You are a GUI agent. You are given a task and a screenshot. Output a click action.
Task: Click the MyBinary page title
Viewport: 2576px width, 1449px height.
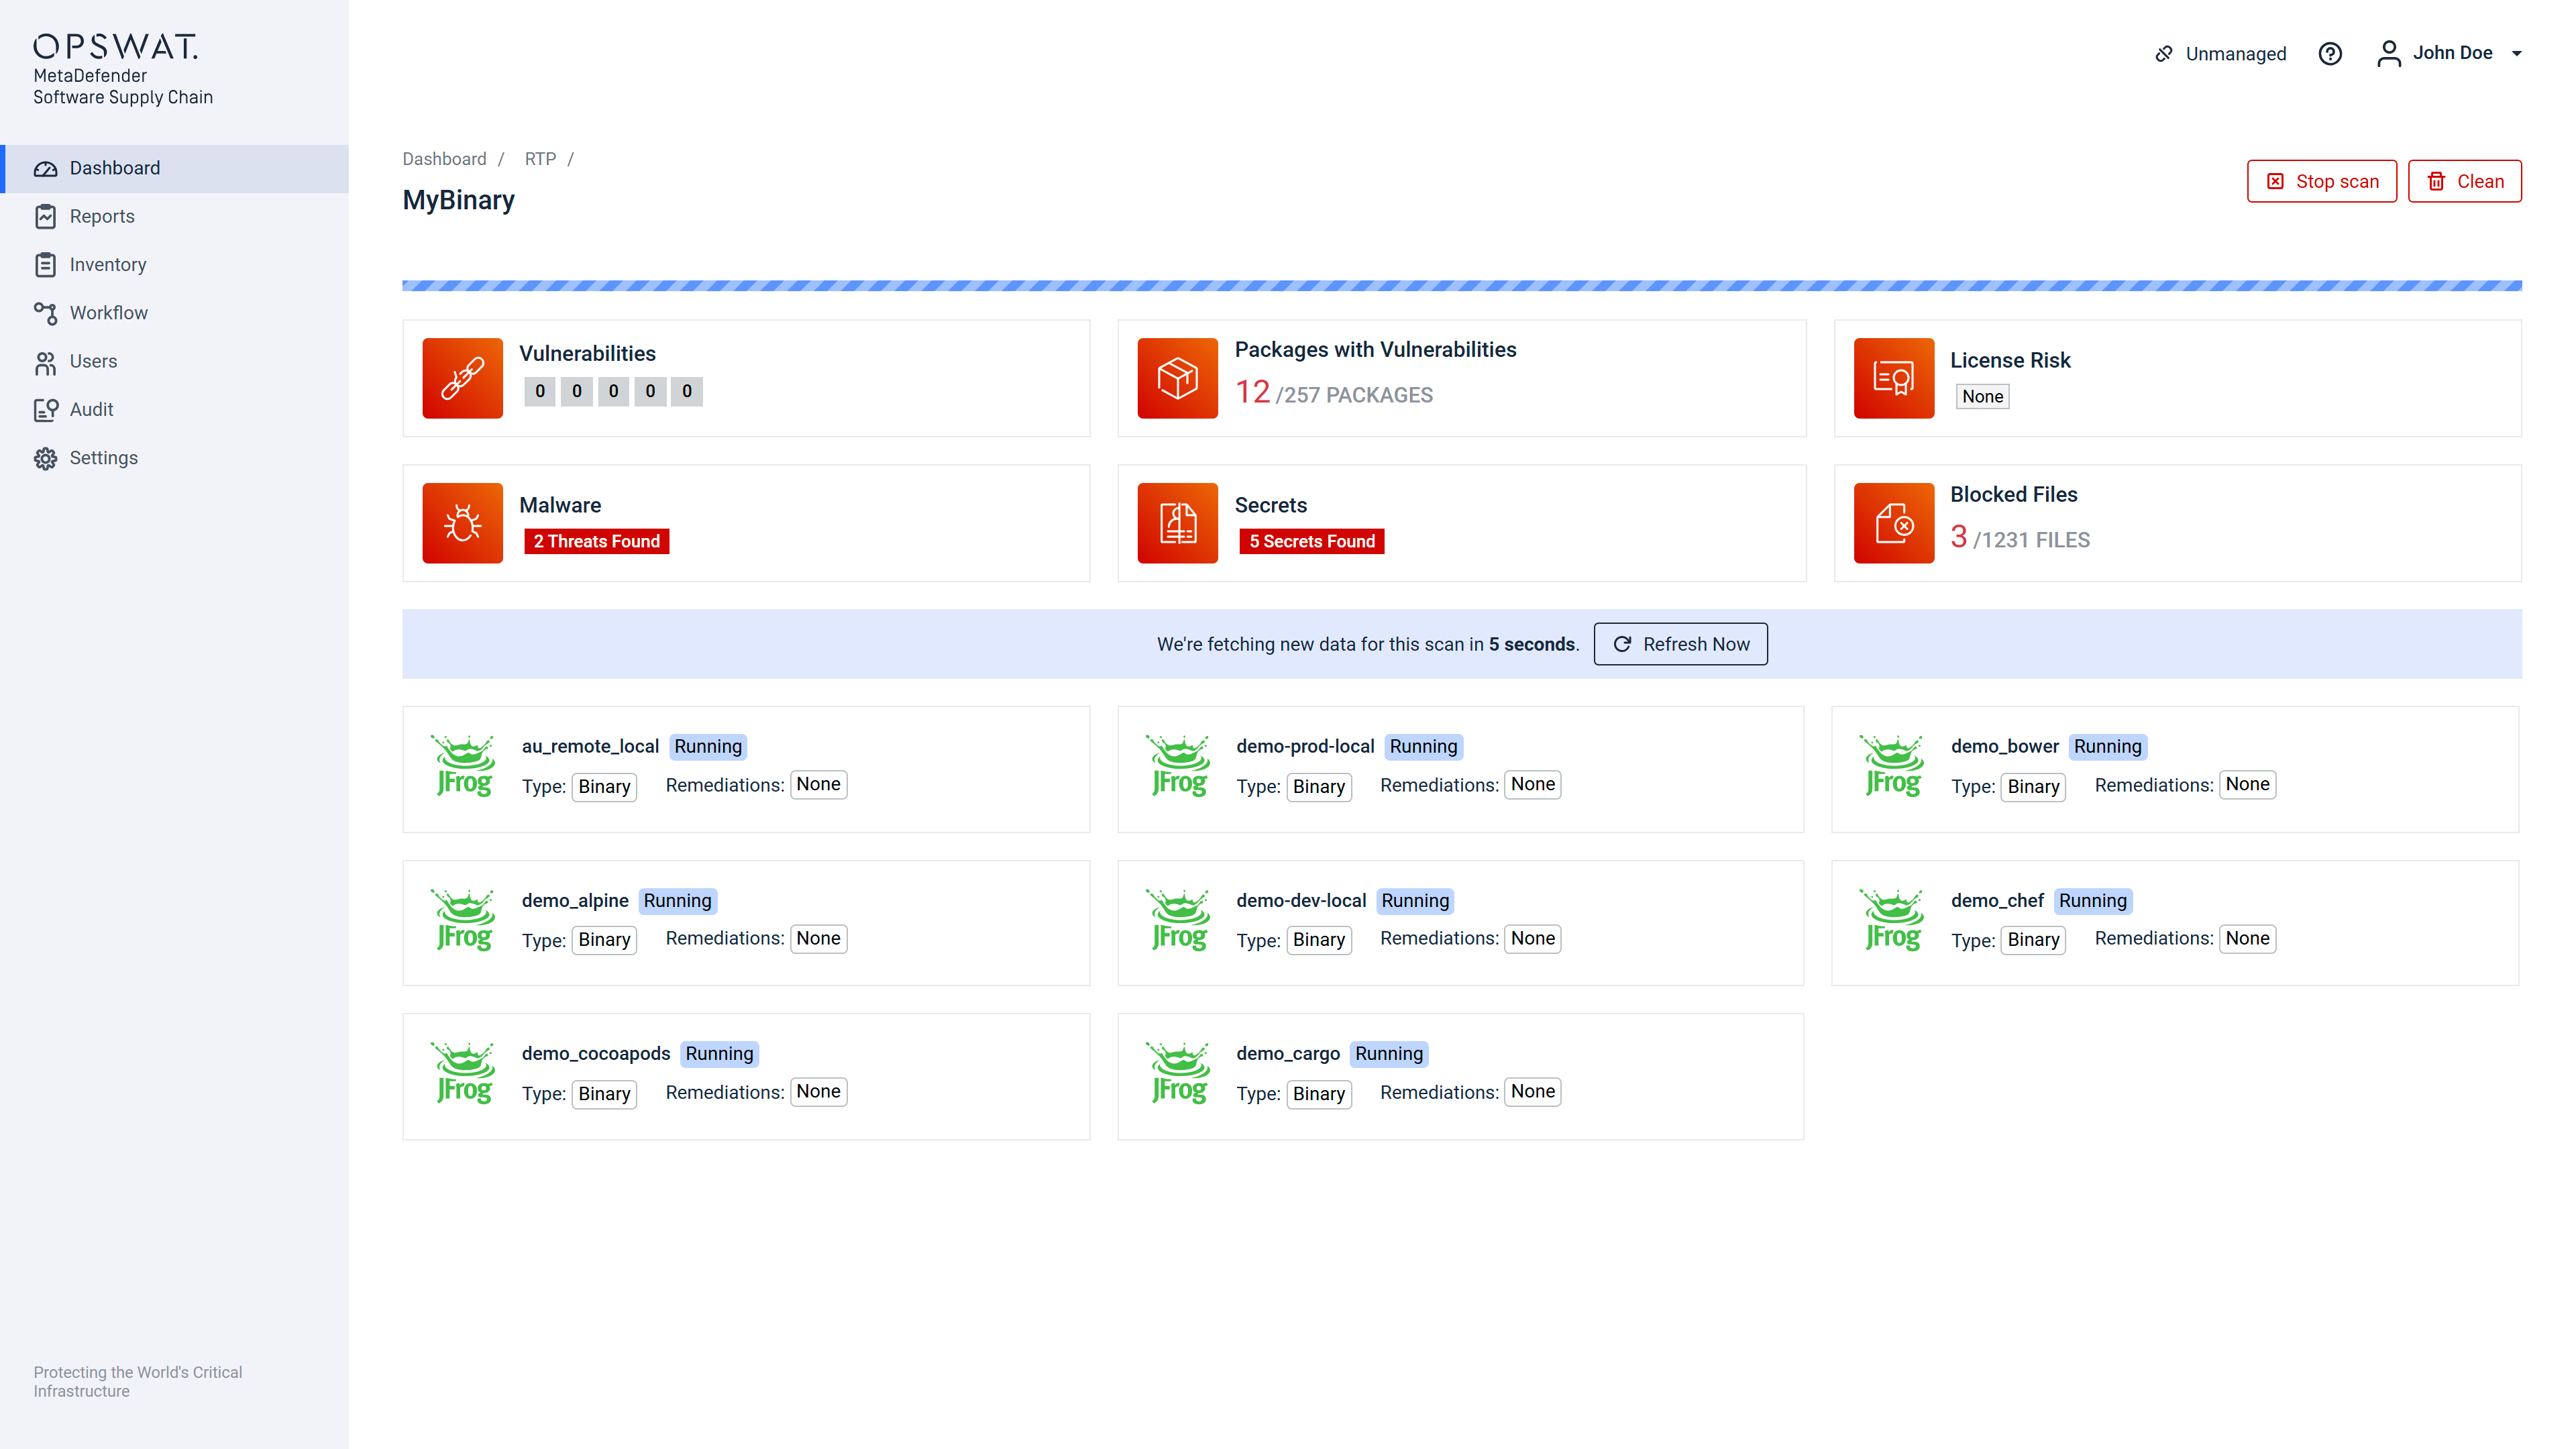[458, 200]
